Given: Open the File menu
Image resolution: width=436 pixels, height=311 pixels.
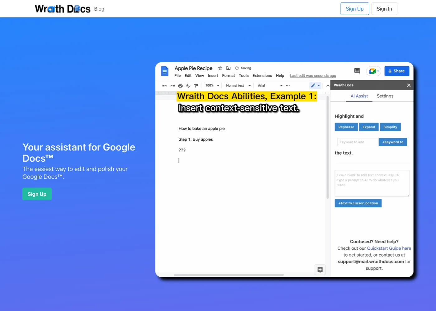Looking at the screenshot, I should [x=178, y=76].
